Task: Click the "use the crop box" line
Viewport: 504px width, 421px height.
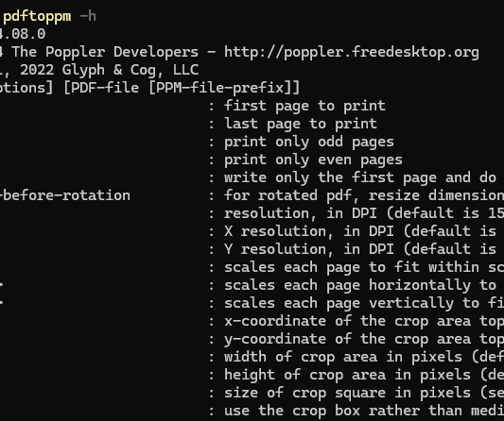Action: tap(364, 411)
